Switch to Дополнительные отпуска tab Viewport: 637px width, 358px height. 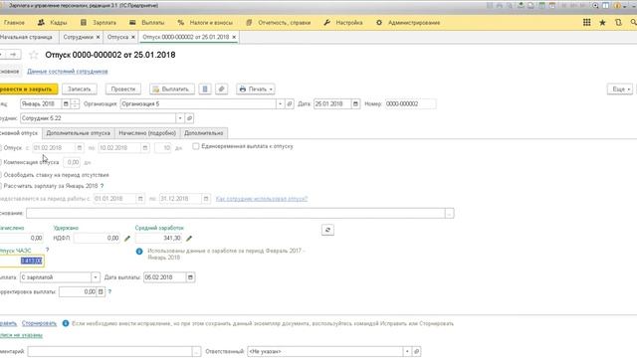point(78,133)
